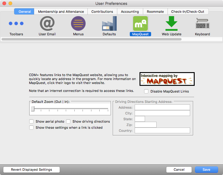Switch to Membership and Attendance tab
Image resolution: width=223 pixels, height=175 pixels.
coord(61,12)
